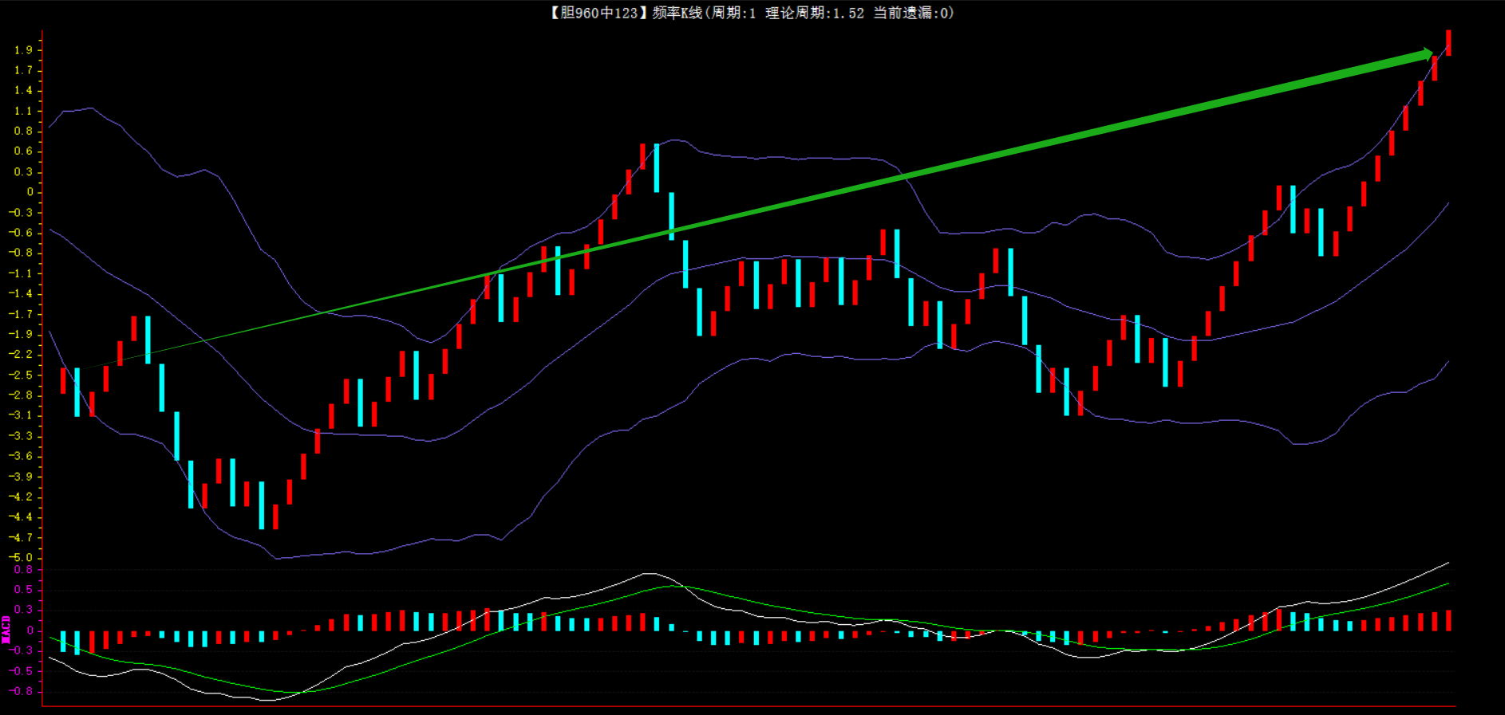This screenshot has height=715, width=1505.
Task: Select the yellow -3.6 y-axis label
Action: click(21, 456)
